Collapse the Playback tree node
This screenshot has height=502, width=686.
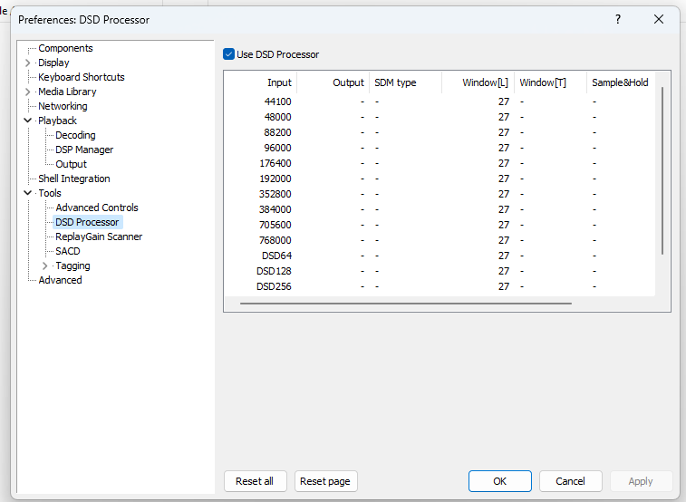click(x=27, y=121)
